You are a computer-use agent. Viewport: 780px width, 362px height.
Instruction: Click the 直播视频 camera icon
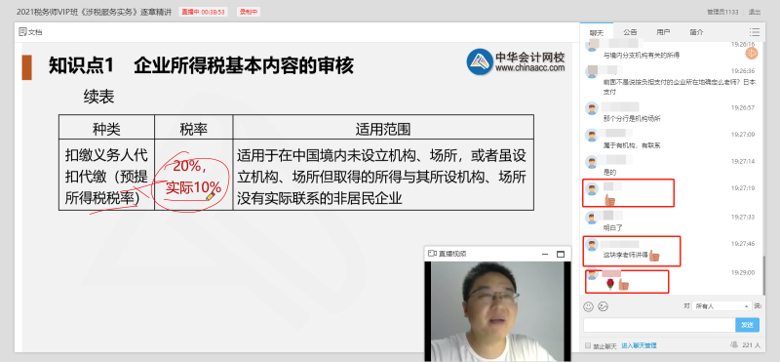(432, 254)
